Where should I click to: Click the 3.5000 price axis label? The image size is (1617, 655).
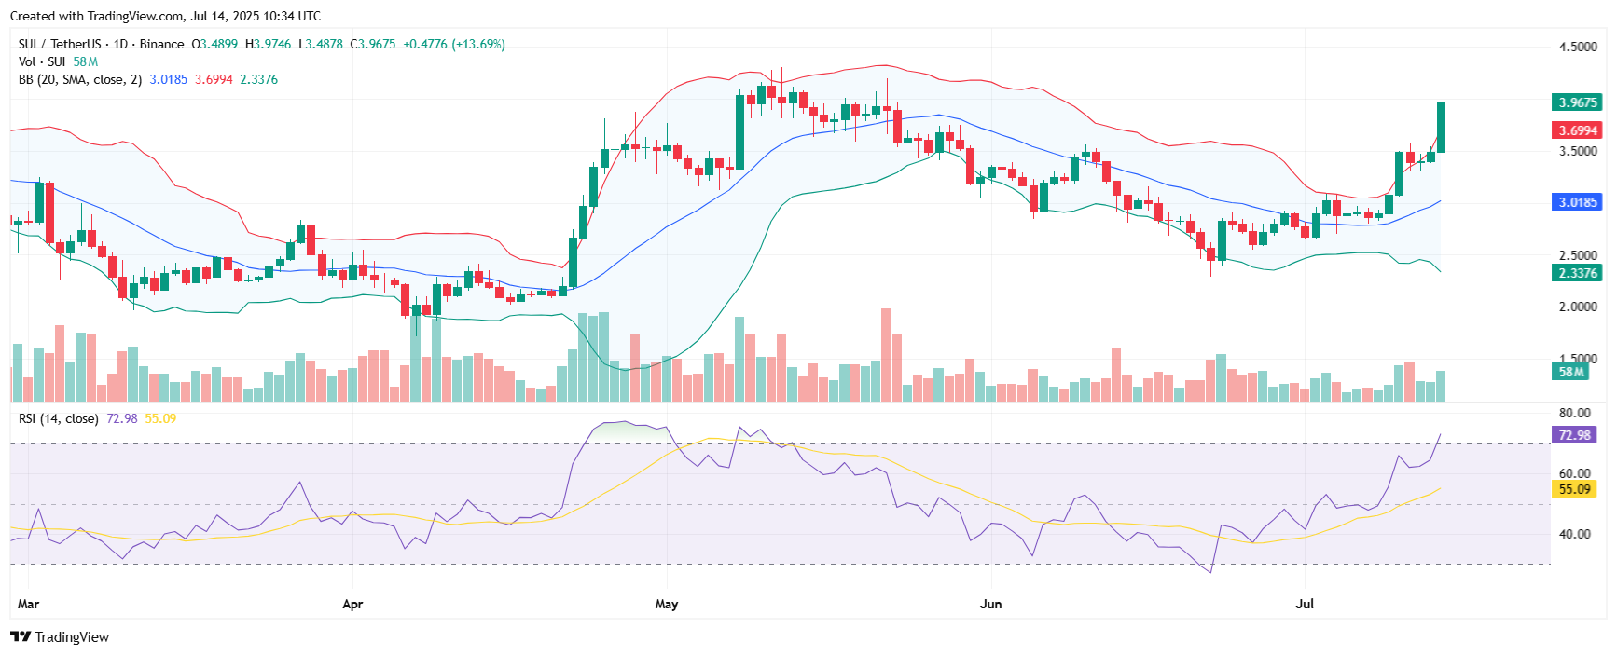1578,151
